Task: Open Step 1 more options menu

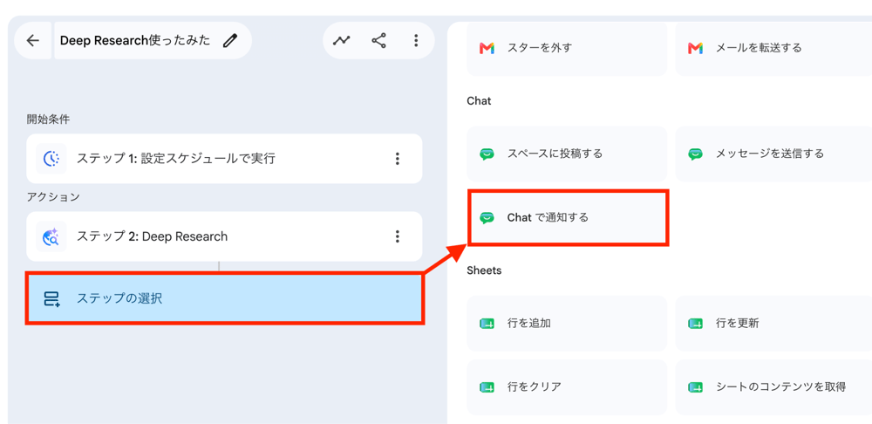Action: (397, 159)
